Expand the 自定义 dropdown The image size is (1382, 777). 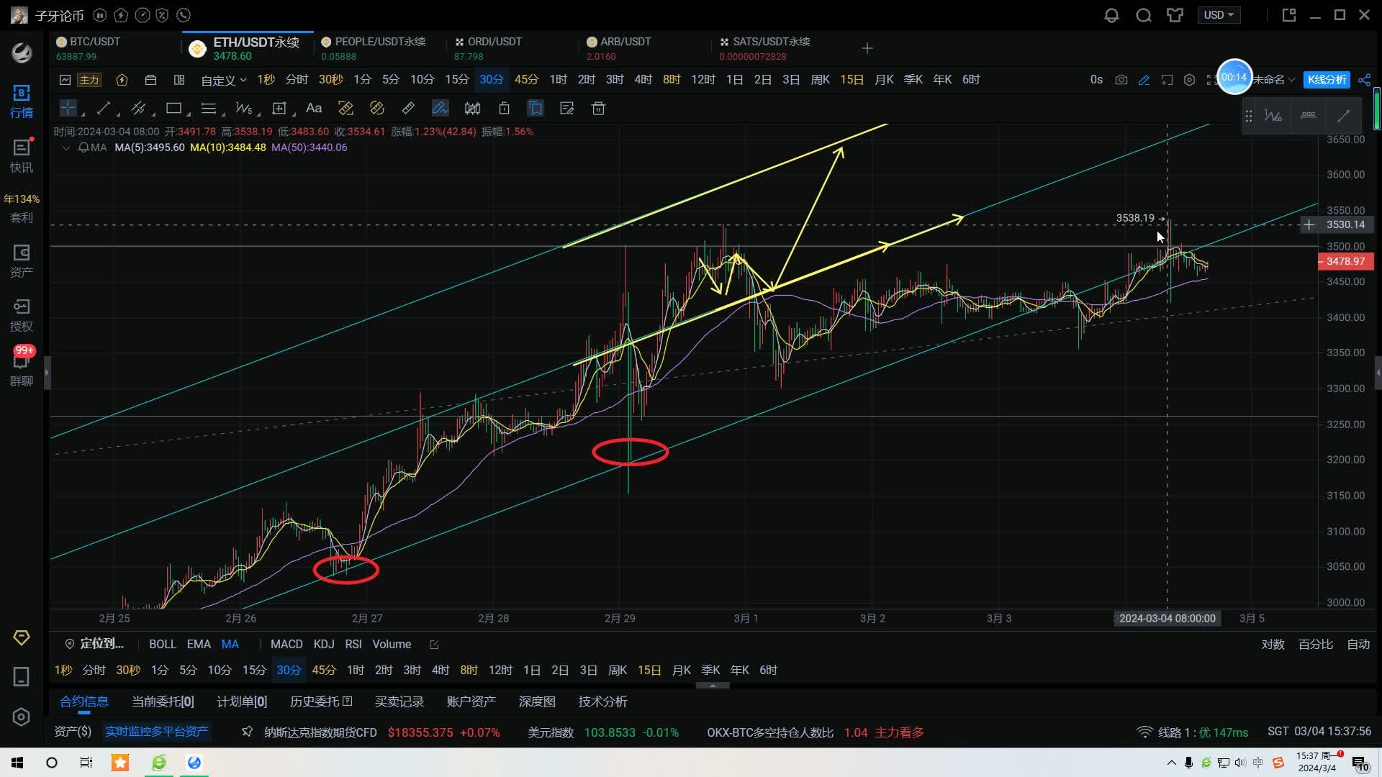coord(223,80)
